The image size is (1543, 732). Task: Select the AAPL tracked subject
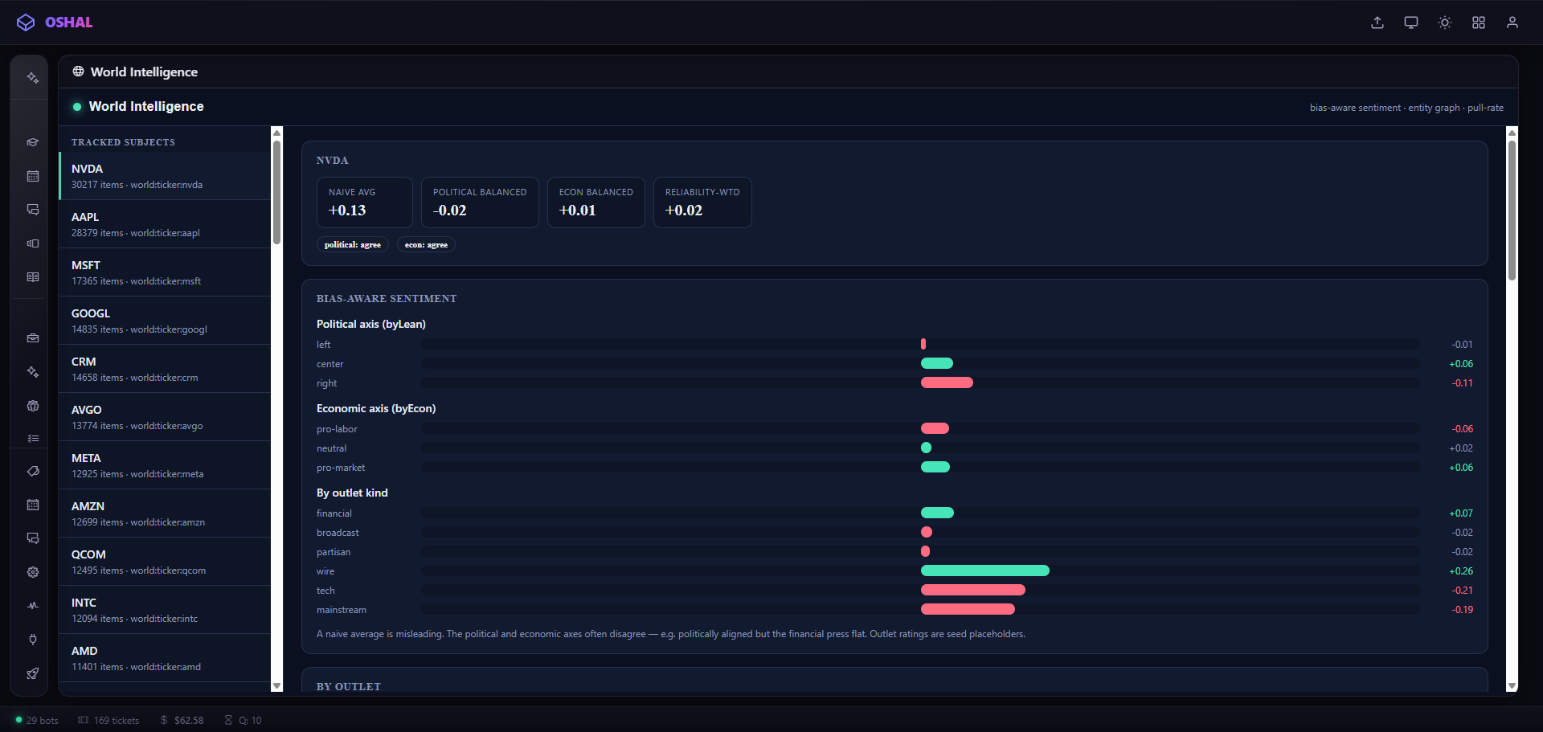tap(165, 224)
